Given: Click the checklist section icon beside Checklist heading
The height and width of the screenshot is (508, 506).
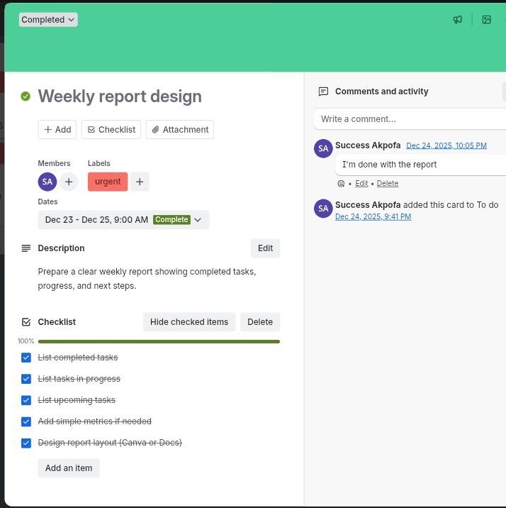Looking at the screenshot, I should 26,322.
